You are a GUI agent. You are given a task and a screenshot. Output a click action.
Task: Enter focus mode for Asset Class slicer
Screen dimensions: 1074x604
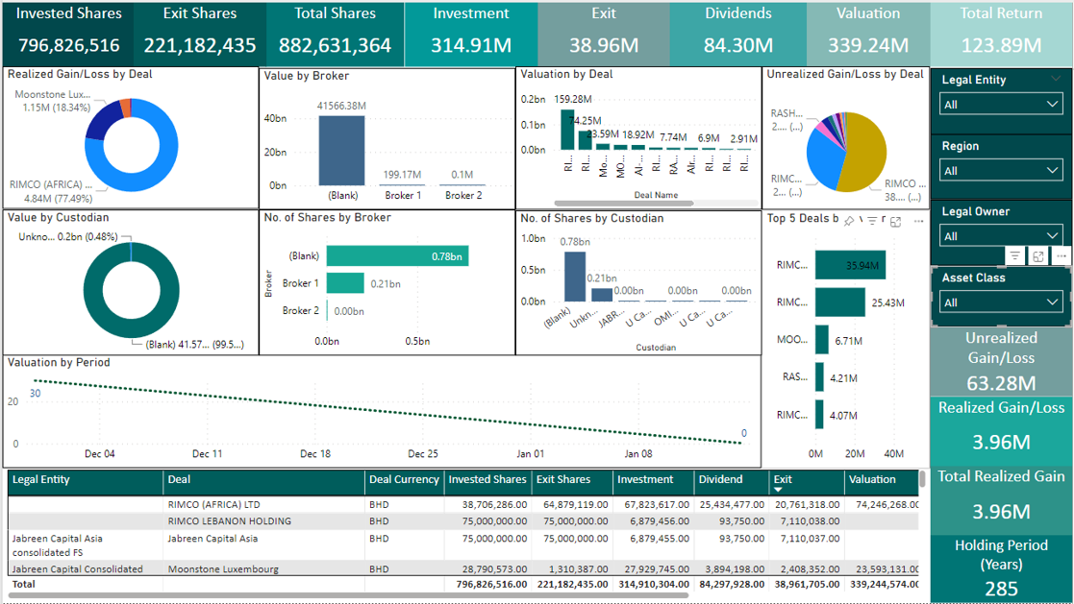pyautogui.click(x=1037, y=256)
